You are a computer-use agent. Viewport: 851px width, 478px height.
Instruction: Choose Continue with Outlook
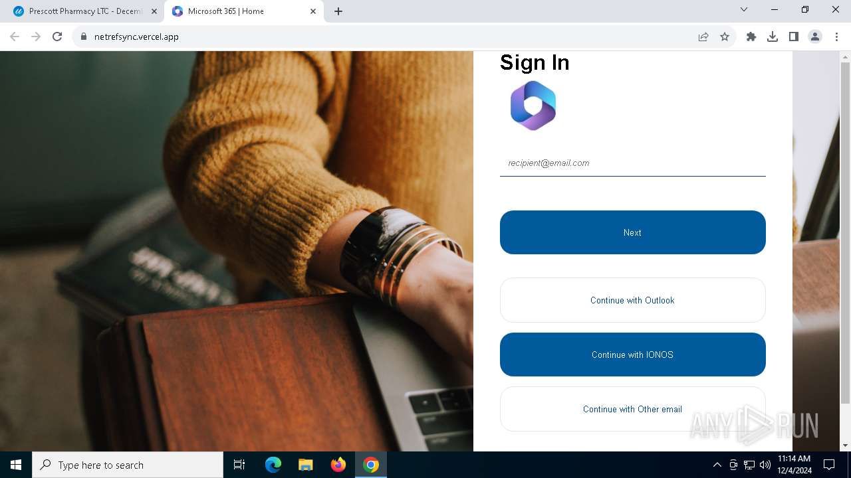[632, 300]
